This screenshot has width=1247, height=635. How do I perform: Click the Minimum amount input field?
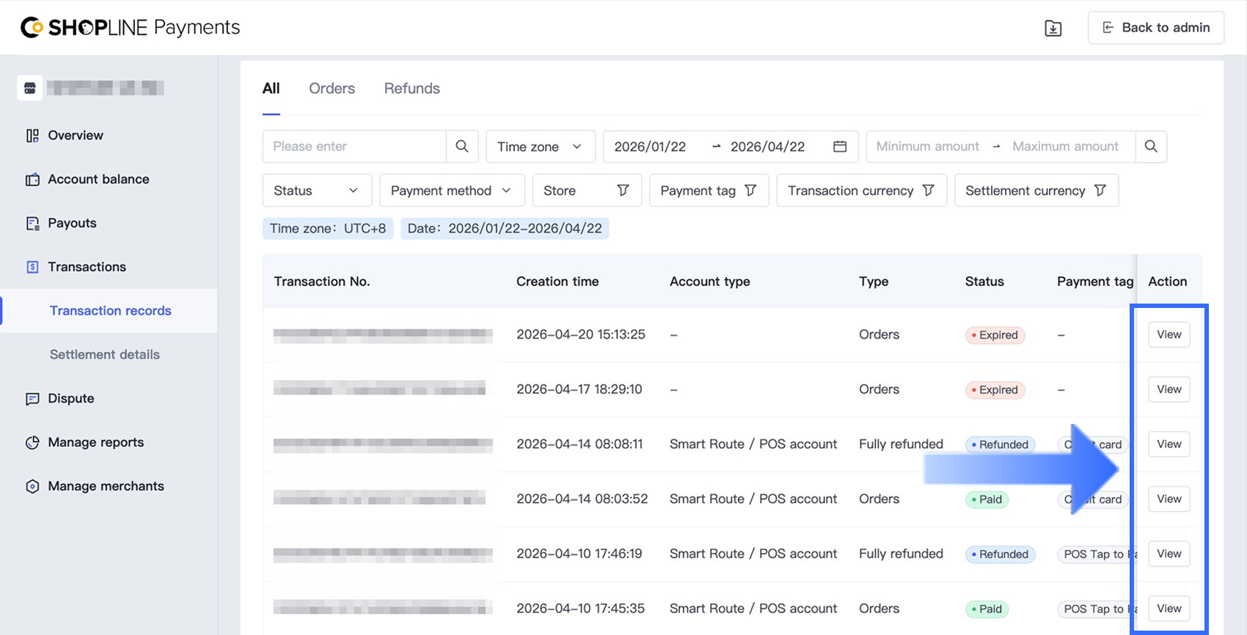(x=927, y=147)
